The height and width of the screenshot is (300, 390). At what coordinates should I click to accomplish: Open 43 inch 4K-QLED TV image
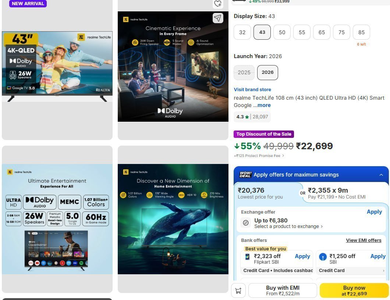[57, 67]
